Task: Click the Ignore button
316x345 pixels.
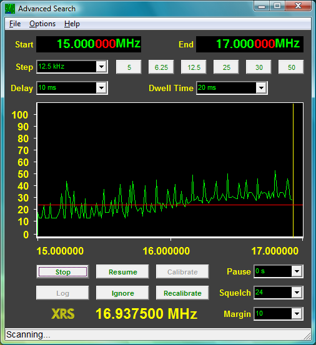Action: pyautogui.click(x=122, y=293)
